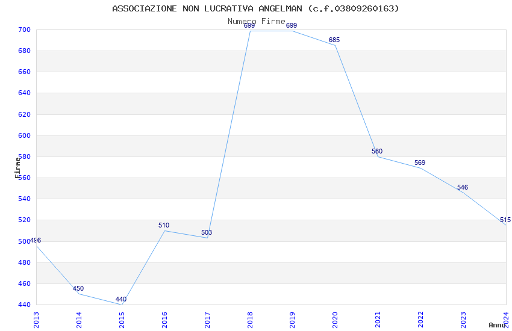The image size is (512, 331).
Task: Click the 440 y-axis tick label
Action: (x=25, y=305)
